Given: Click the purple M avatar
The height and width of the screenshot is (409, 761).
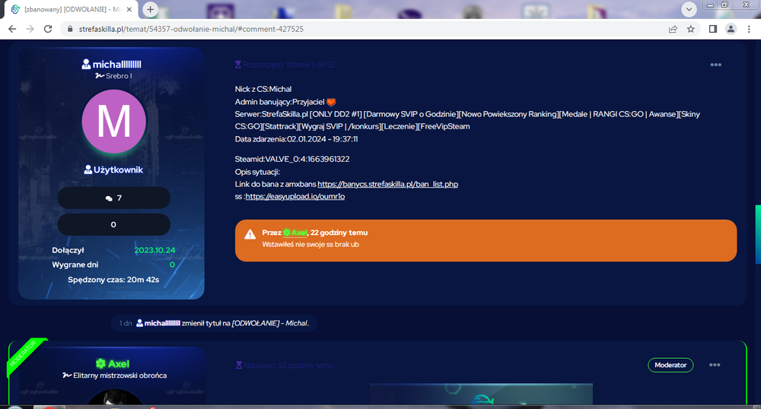Looking at the screenshot, I should coord(113,121).
